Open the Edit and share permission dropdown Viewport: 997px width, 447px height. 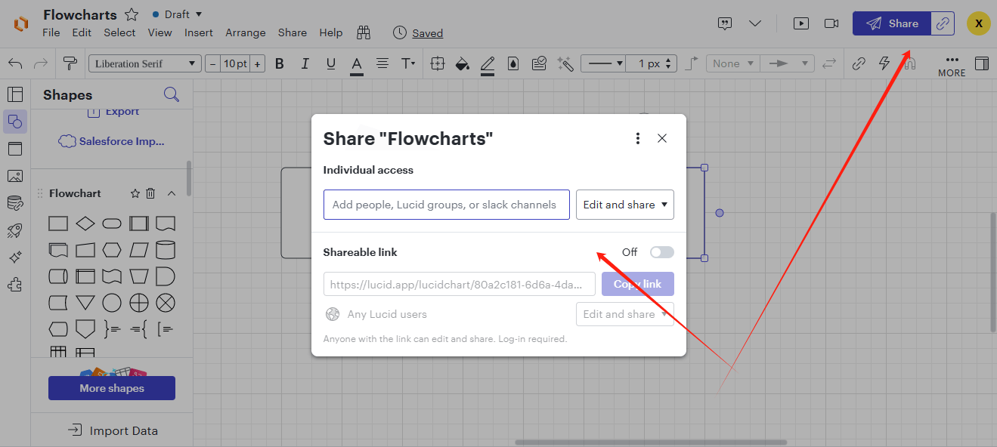(624, 205)
